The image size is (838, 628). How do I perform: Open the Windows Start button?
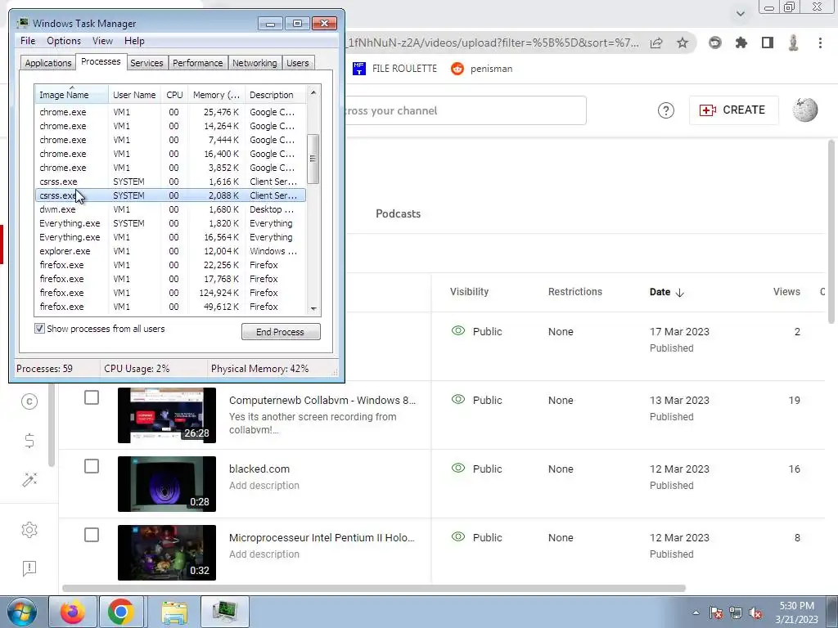click(20, 612)
